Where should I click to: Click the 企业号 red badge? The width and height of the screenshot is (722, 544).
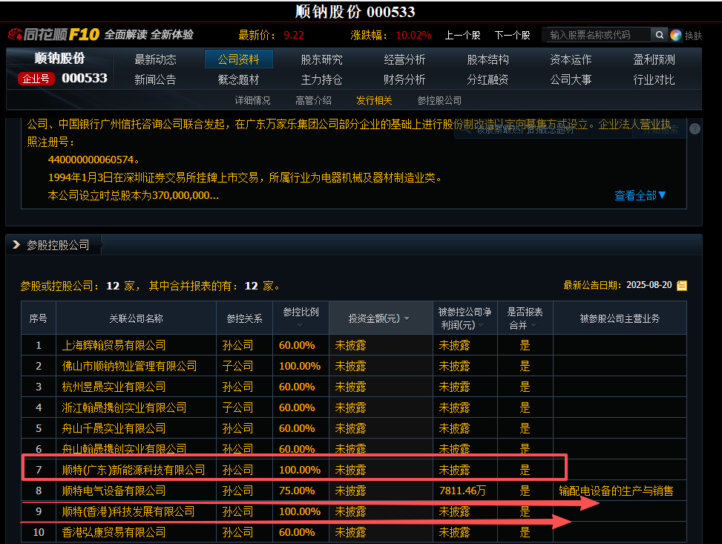click(36, 79)
